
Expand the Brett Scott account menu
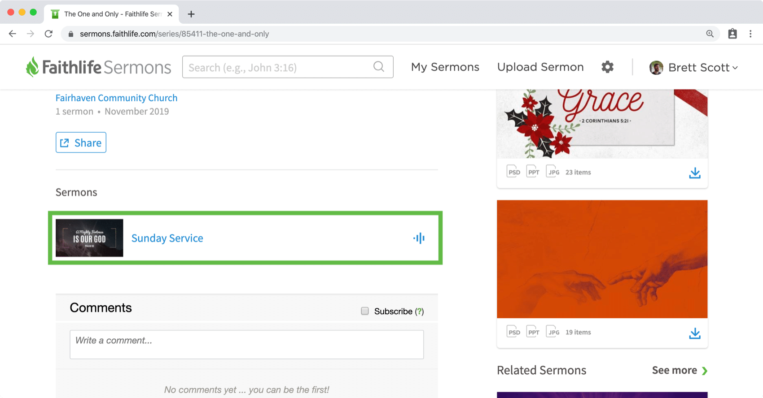(x=693, y=67)
